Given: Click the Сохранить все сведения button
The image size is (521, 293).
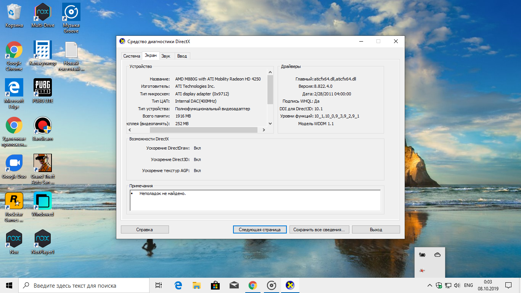Looking at the screenshot, I should tap(319, 230).
